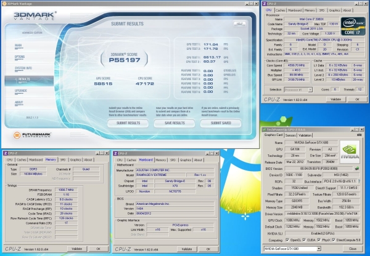Open OPTIONS in the 3DMark sidebar

point(20,57)
